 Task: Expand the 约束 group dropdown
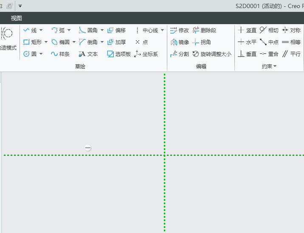click(269, 67)
